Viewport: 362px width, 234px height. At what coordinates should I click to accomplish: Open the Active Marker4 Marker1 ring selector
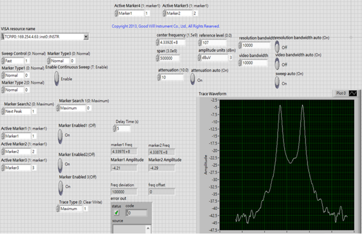point(131,14)
